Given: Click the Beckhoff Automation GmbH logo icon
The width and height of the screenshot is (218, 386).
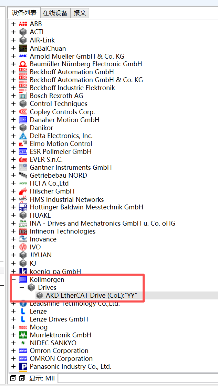Looking at the screenshot, I should click(23, 72).
